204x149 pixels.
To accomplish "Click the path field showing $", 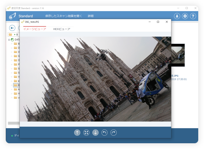I will tap(14, 35).
